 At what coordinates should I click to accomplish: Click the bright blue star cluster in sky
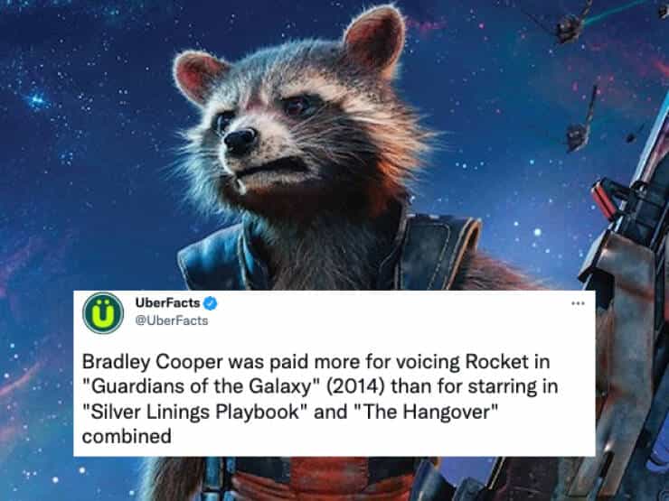pos(37,100)
